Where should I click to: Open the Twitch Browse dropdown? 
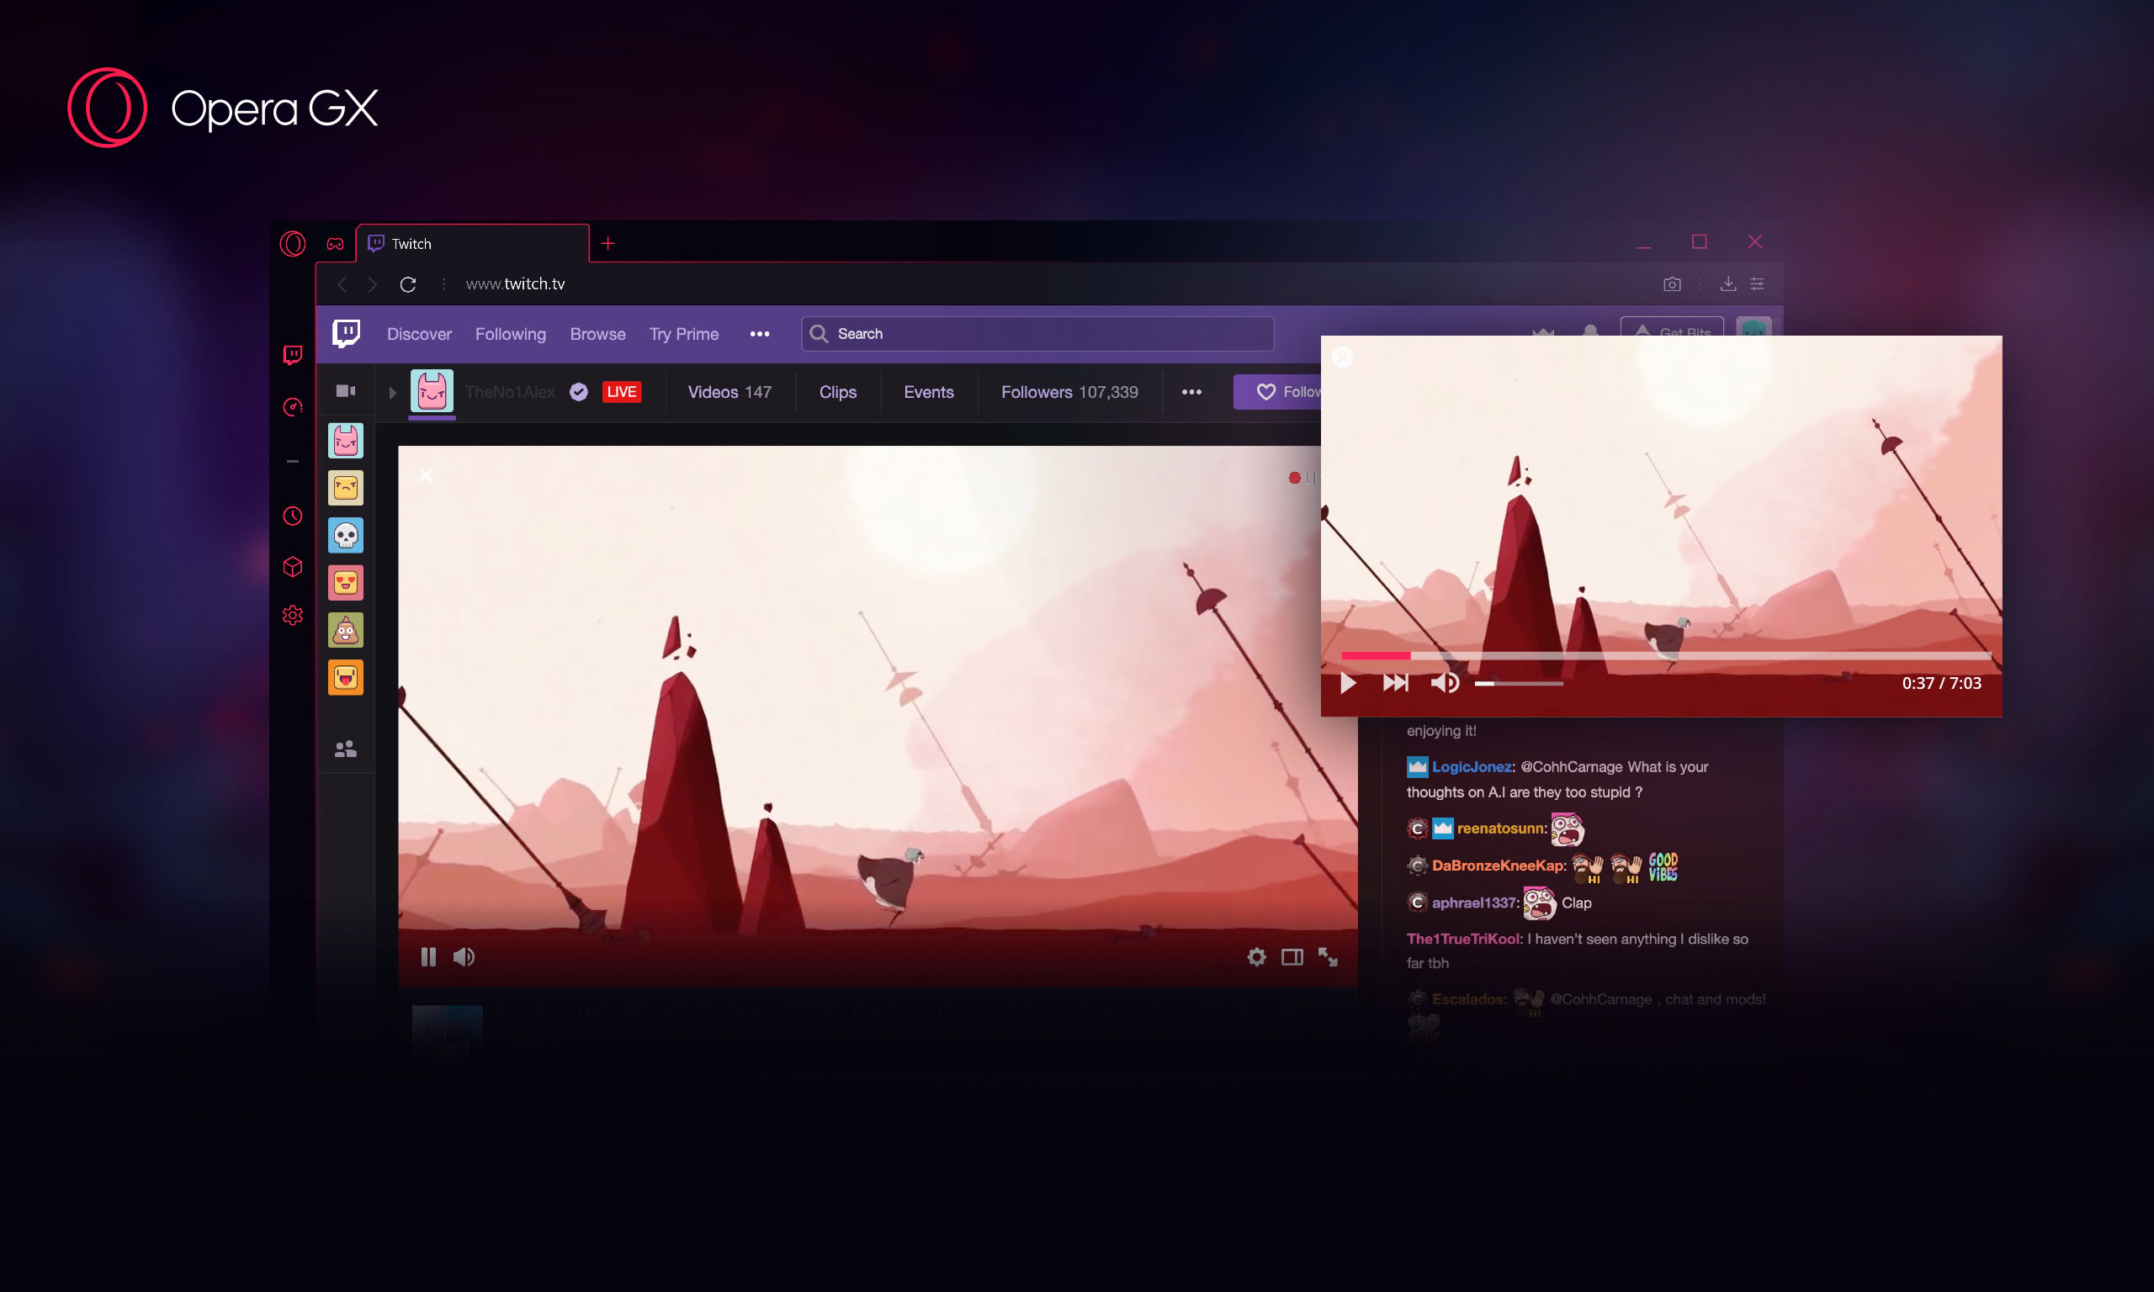(597, 332)
